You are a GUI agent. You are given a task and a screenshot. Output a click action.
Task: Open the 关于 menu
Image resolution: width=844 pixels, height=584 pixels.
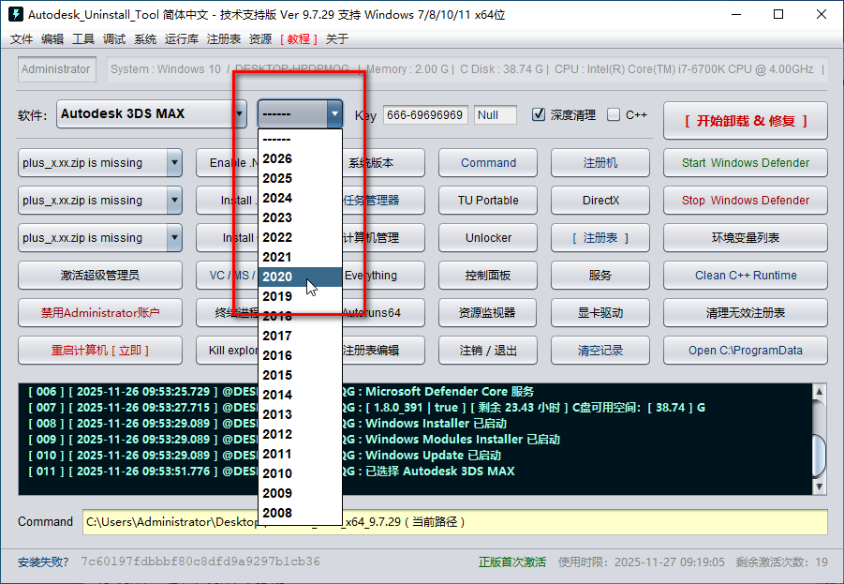click(x=337, y=38)
